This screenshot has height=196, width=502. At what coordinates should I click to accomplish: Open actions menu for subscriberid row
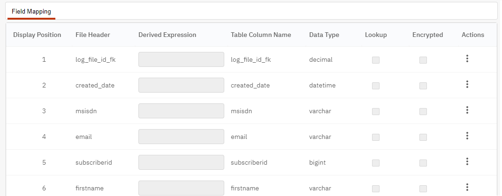[467, 161]
